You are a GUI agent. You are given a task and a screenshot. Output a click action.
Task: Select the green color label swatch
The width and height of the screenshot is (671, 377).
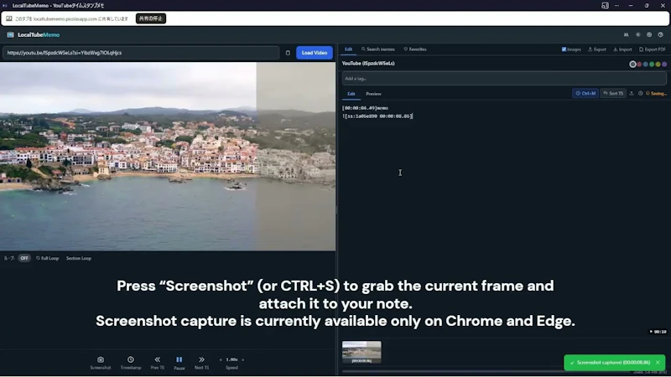(x=652, y=65)
